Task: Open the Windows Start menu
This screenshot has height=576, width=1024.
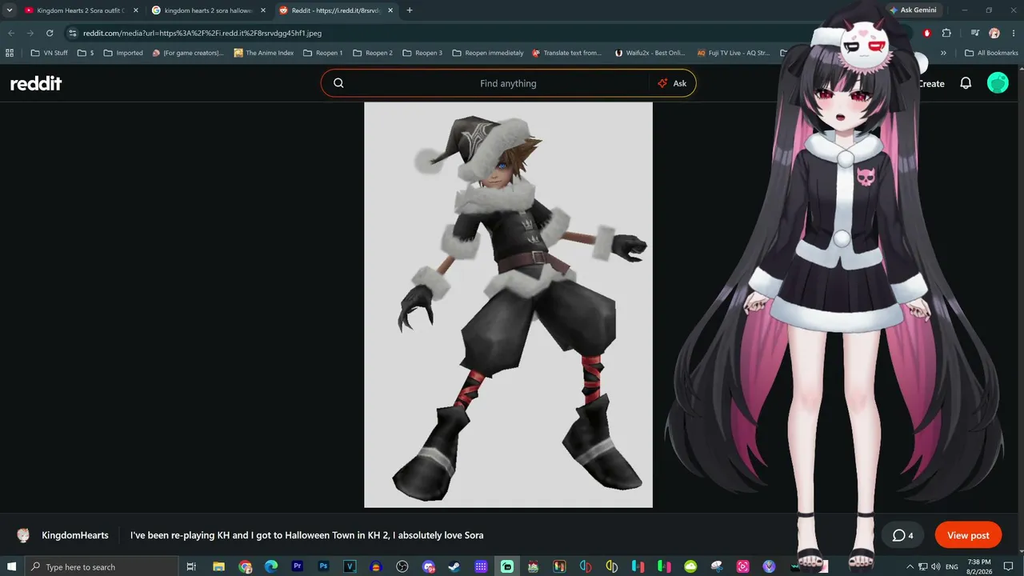Action: tap(11, 566)
